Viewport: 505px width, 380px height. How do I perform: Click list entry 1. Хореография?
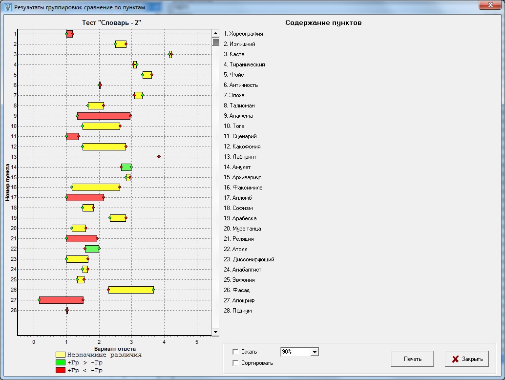pos(243,34)
